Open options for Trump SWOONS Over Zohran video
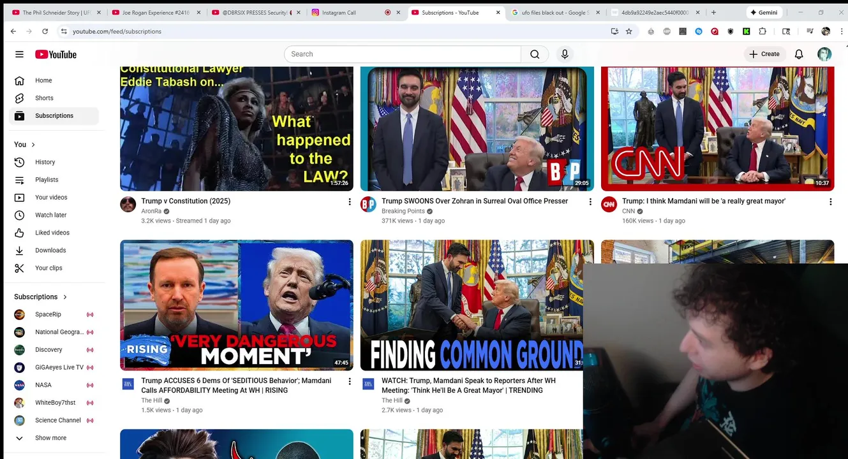This screenshot has width=848, height=459. click(x=590, y=201)
